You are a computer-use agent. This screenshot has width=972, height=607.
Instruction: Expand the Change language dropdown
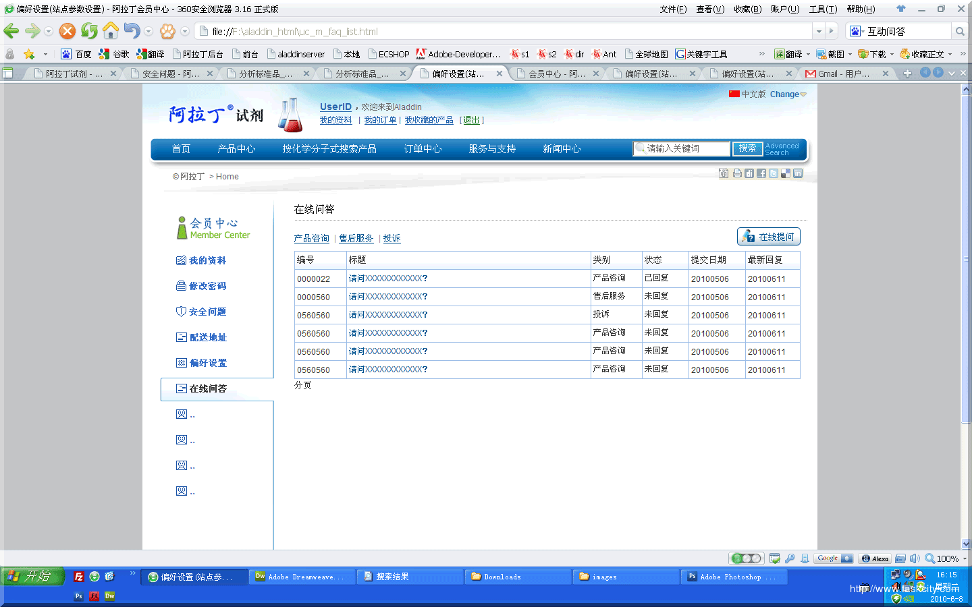788,94
